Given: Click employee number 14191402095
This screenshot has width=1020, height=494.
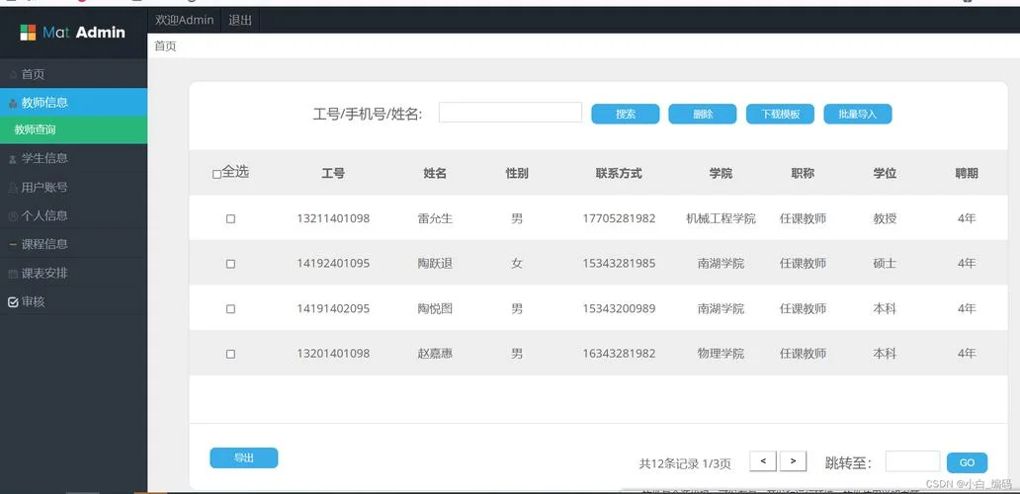Looking at the screenshot, I should pyautogui.click(x=333, y=308).
